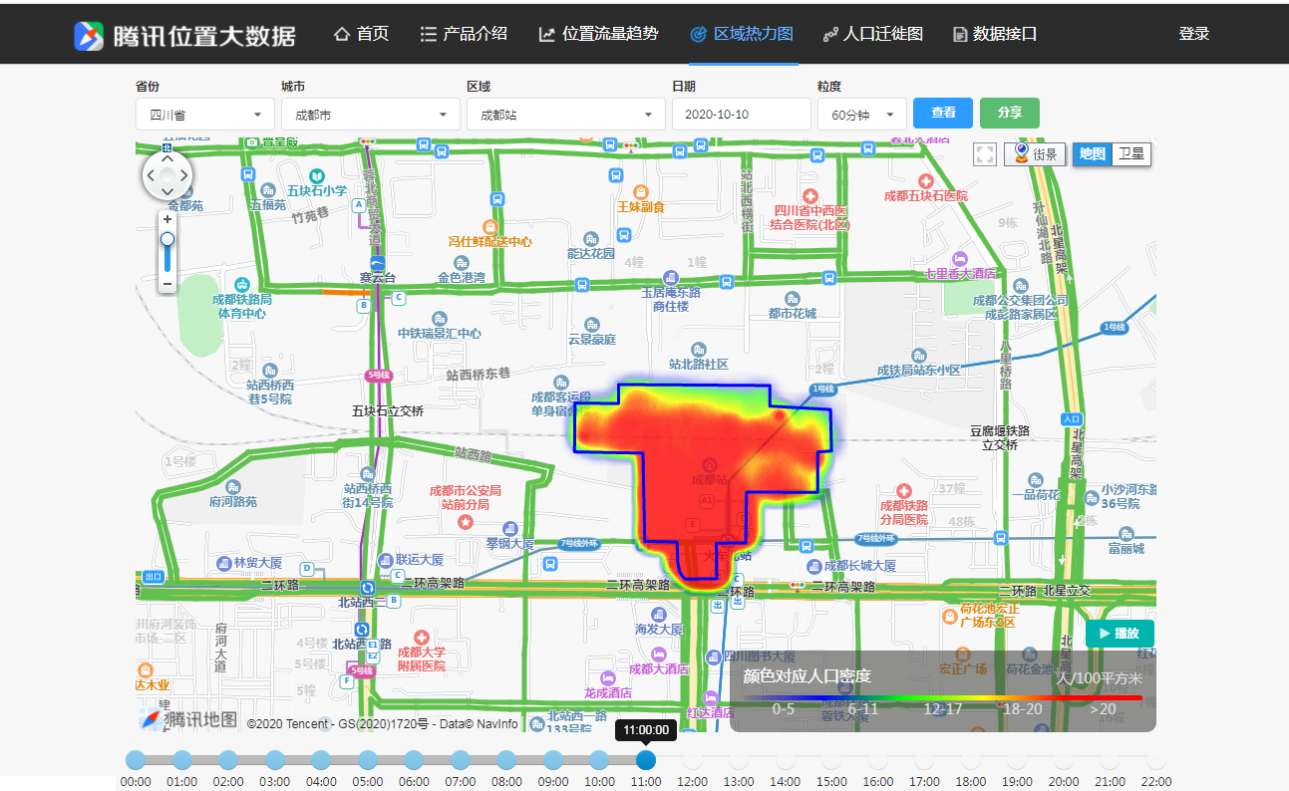The image size is (1289, 791).
Task: Click the 成都大酒店 hotel icon
Action: point(659,654)
